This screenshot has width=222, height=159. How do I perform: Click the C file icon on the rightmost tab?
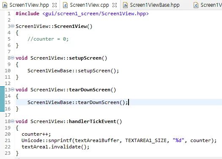click(196, 5)
